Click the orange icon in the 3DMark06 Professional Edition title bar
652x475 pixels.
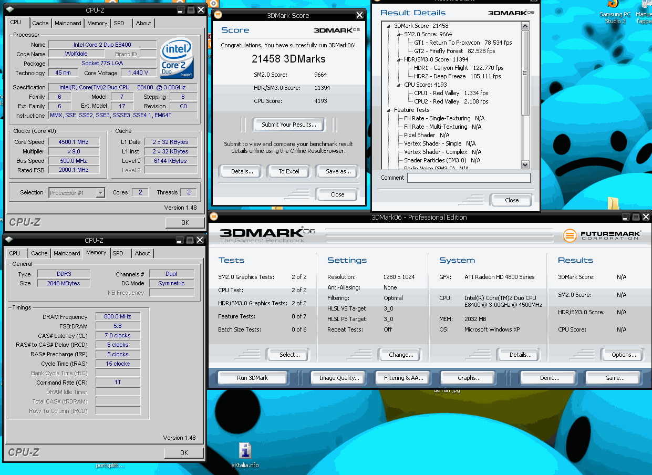(x=214, y=216)
